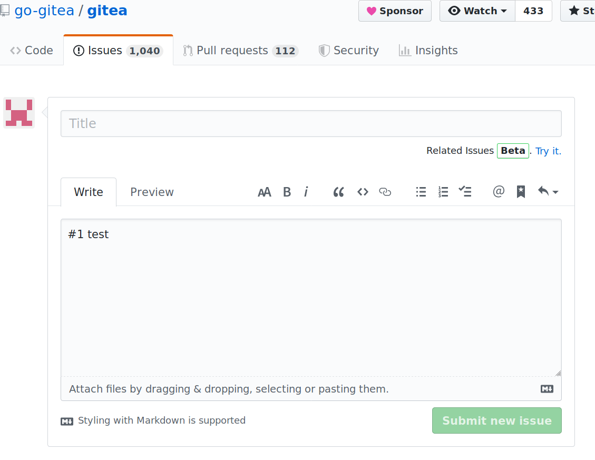Click the textarea resize handle
The height and width of the screenshot is (460, 595).
[x=558, y=373]
